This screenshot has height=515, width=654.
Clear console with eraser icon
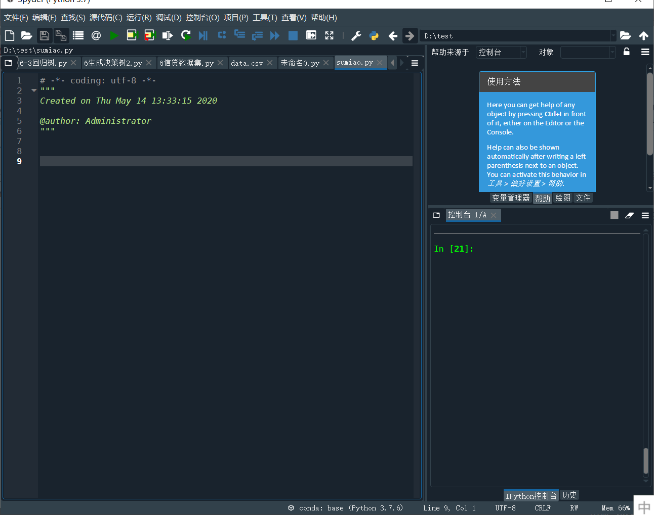[x=629, y=215]
